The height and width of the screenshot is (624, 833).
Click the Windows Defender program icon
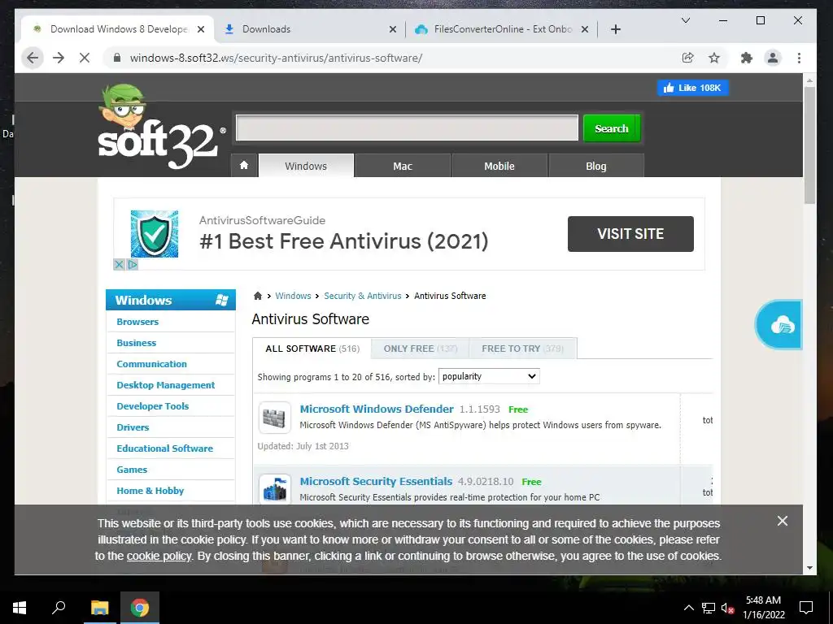coord(275,418)
